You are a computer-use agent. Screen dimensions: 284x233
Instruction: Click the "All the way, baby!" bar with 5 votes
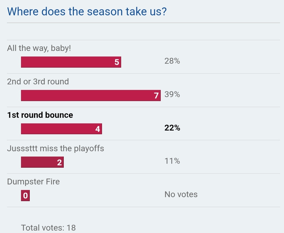click(x=71, y=62)
